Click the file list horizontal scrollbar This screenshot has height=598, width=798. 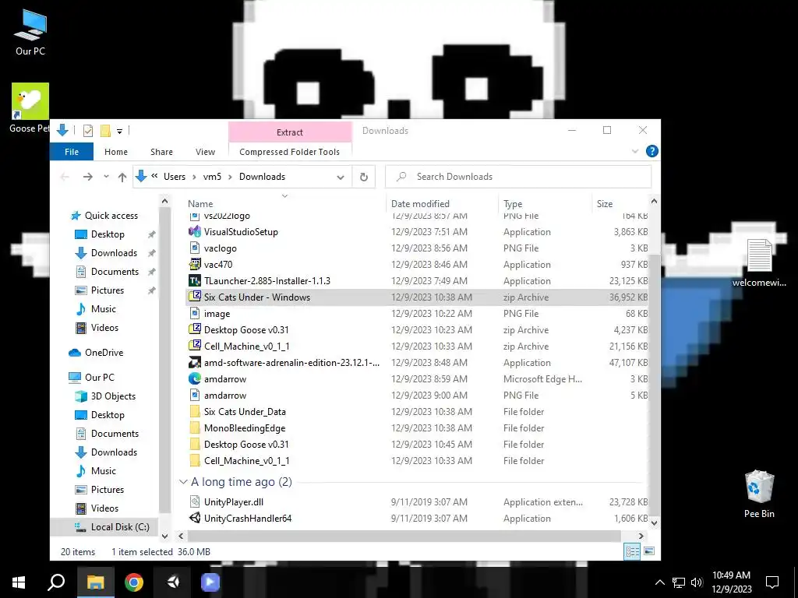pos(404,536)
